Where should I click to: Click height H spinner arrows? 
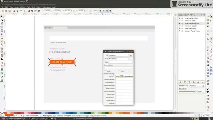pos(85,11)
